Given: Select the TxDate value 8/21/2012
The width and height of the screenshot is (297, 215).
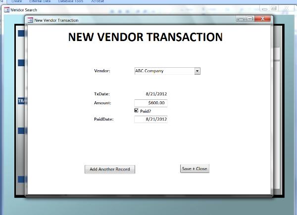Looking at the screenshot, I should point(156,93).
